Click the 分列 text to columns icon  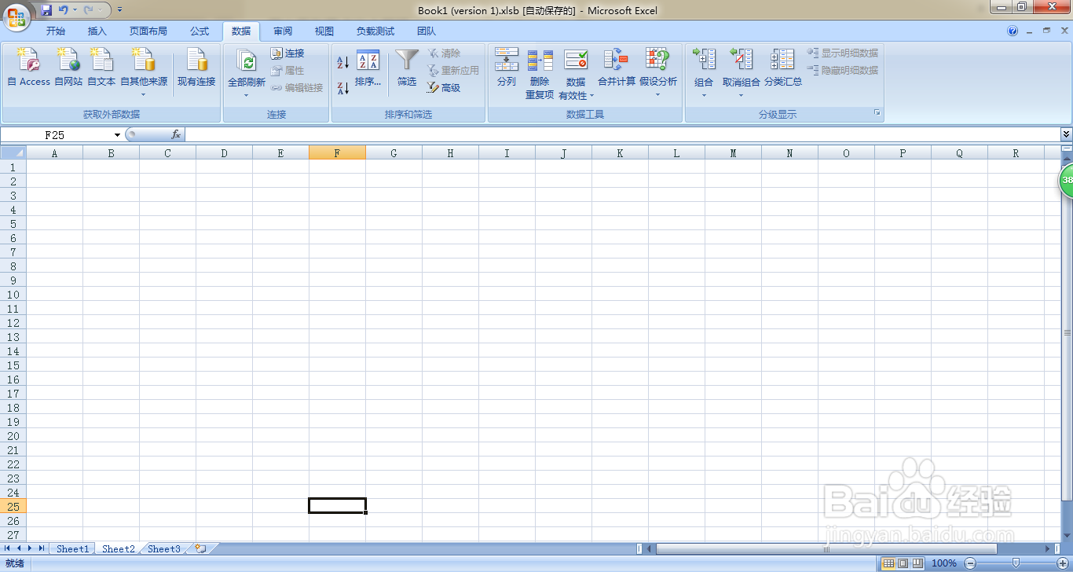pyautogui.click(x=507, y=60)
